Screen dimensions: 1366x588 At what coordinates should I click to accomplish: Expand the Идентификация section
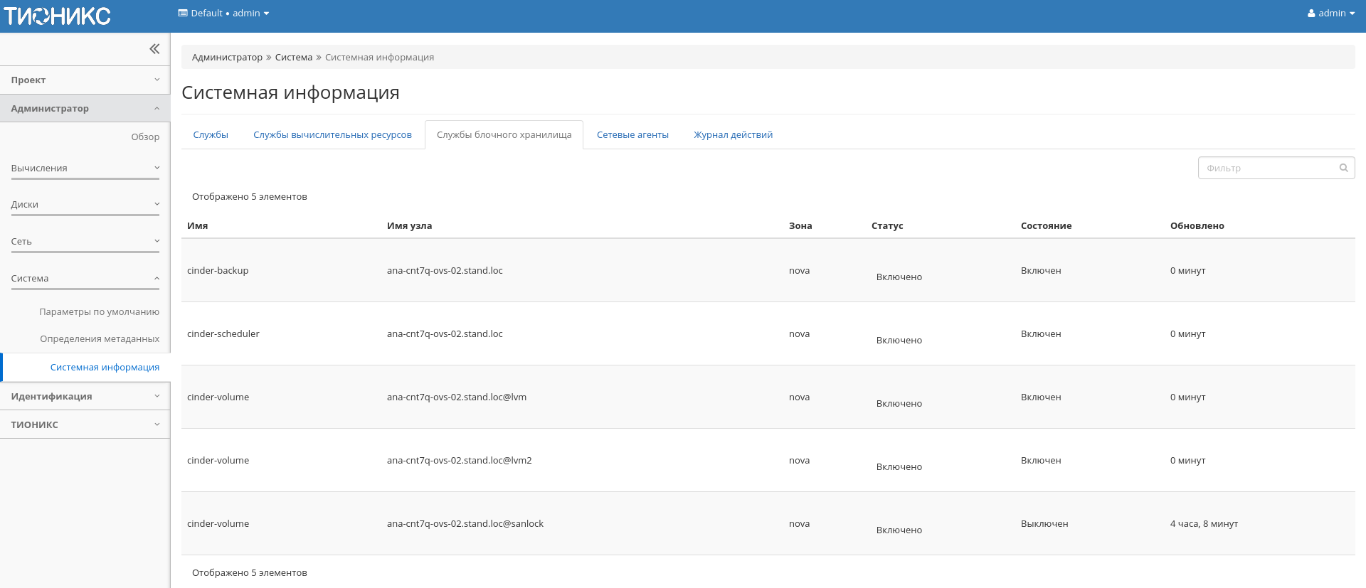click(x=85, y=397)
